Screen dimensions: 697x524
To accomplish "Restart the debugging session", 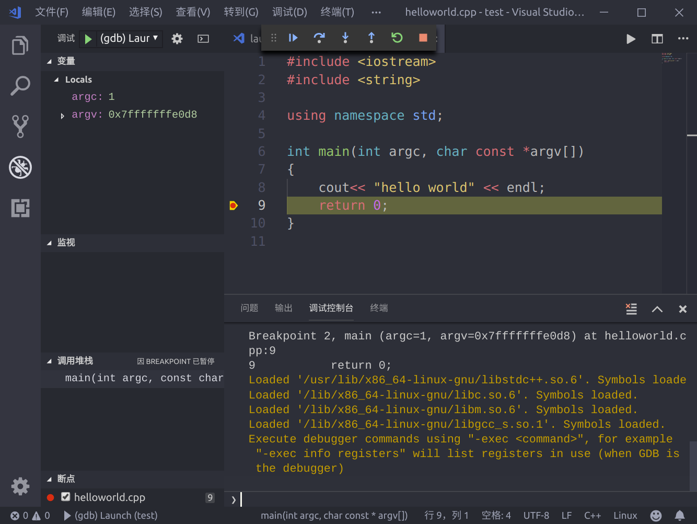I will (397, 38).
